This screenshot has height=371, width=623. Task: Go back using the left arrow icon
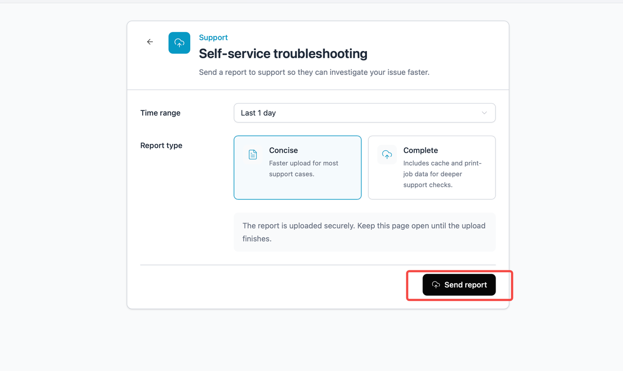[150, 42]
